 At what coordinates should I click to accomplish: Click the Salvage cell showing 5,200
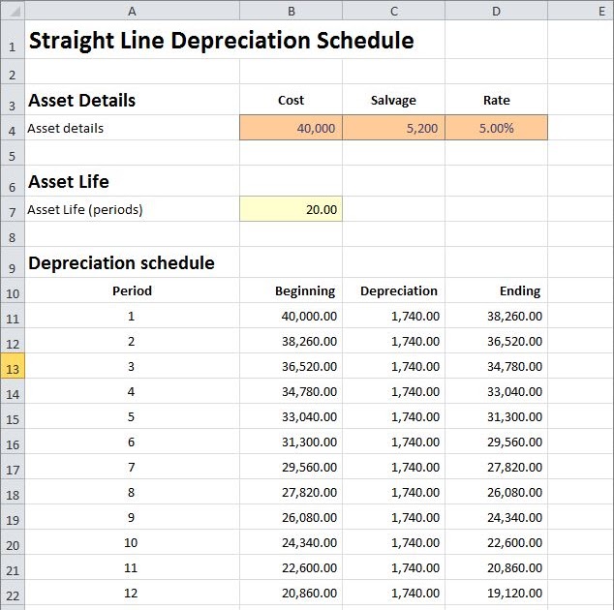click(393, 128)
